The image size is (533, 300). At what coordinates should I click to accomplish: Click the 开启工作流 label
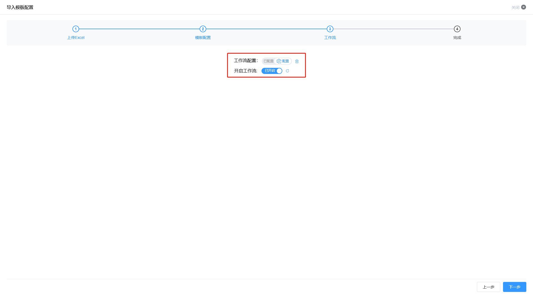(246, 71)
